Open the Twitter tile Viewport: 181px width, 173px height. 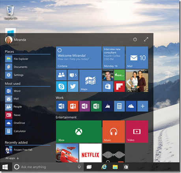pyautogui.click(x=73, y=86)
